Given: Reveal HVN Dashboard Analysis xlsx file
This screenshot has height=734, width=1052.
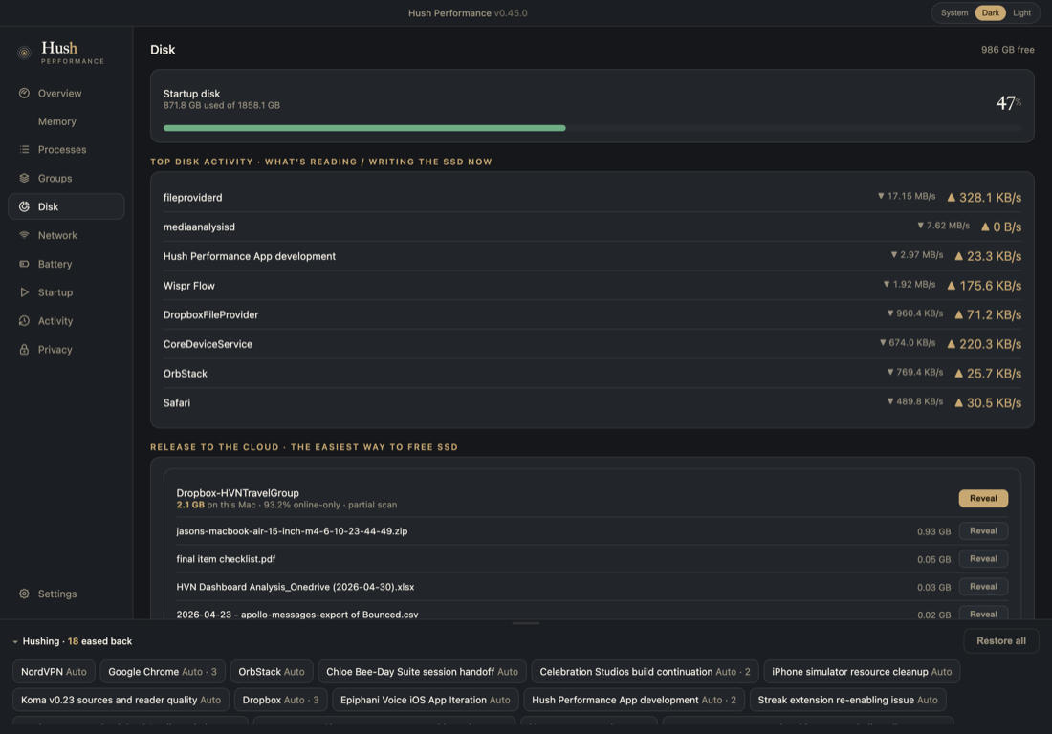Looking at the screenshot, I should [983, 587].
